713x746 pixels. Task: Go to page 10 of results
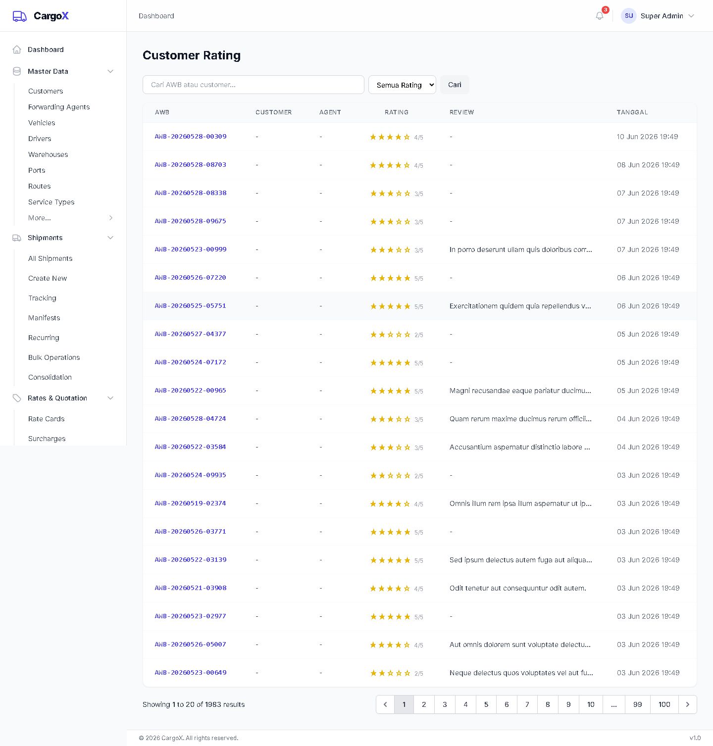591,704
